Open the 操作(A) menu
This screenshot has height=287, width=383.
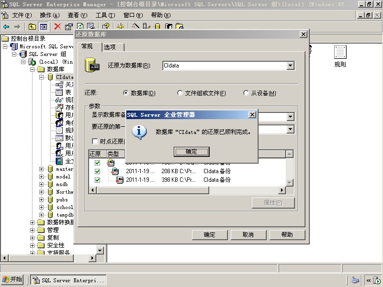click(50, 15)
